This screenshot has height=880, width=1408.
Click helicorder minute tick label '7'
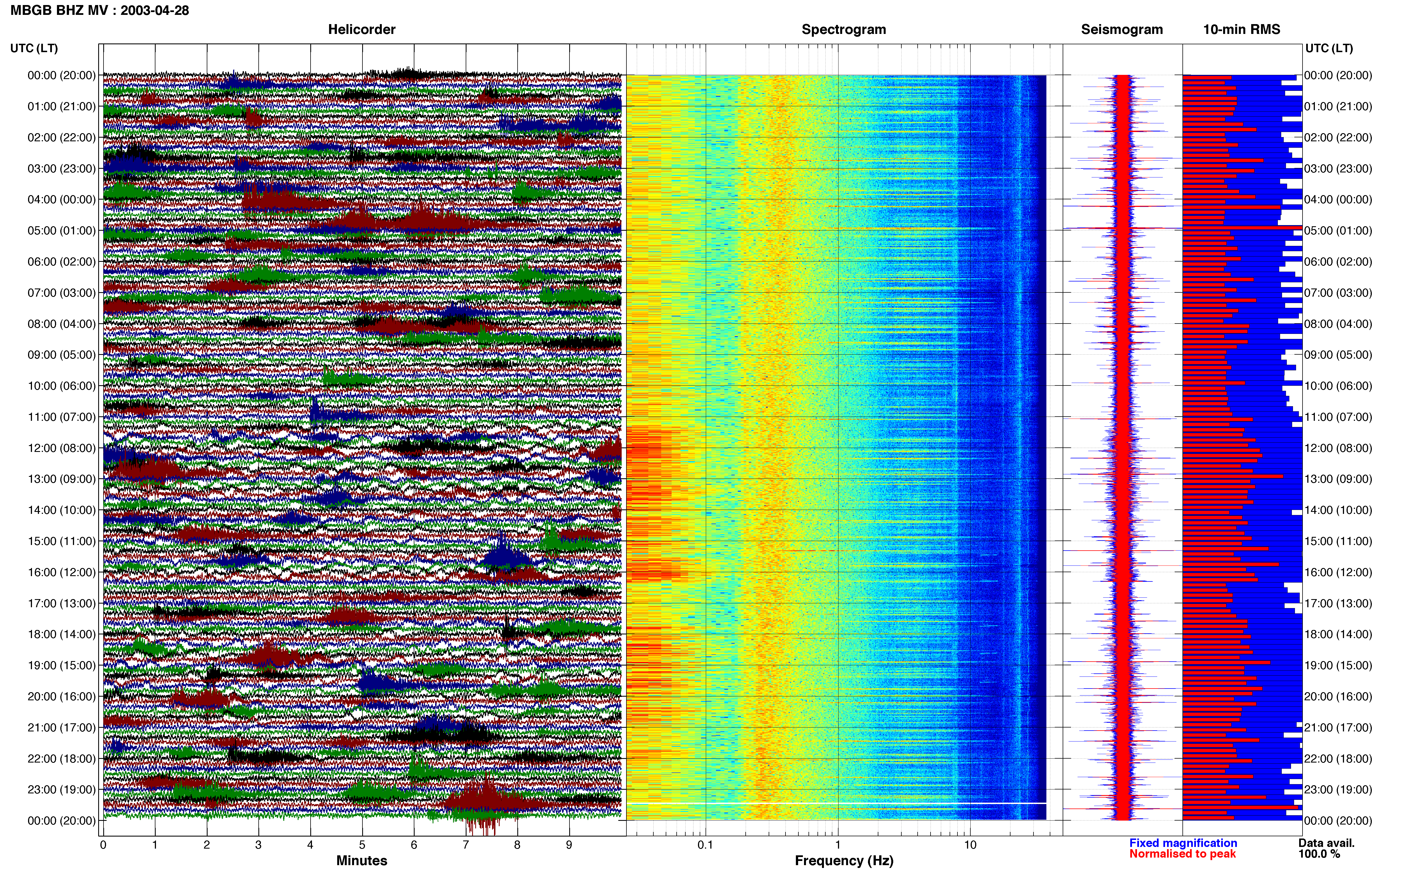pos(466,845)
